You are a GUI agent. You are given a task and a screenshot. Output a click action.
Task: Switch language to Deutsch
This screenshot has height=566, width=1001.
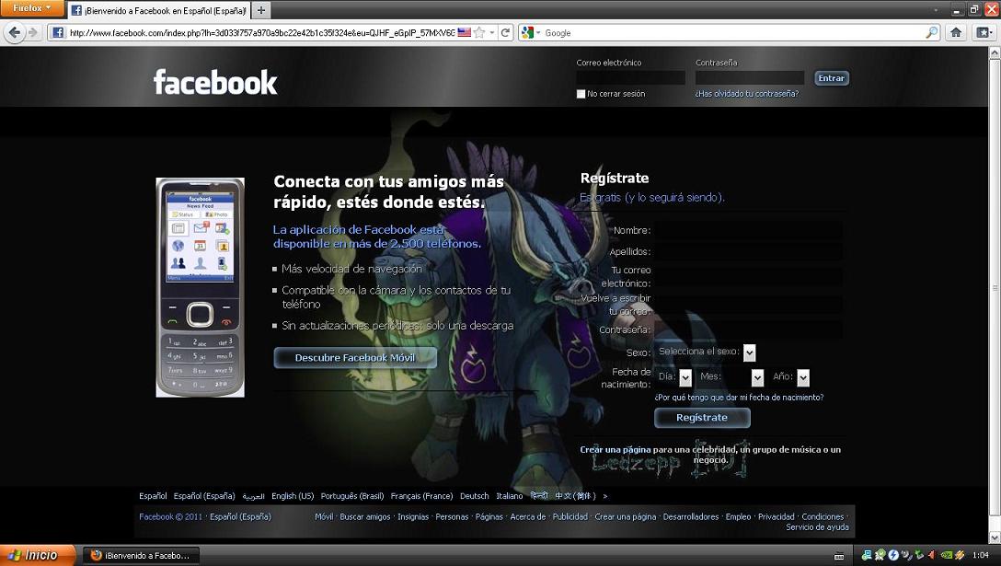[x=475, y=496]
